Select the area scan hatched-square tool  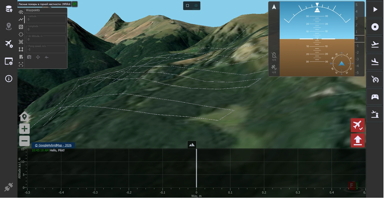pyautogui.click(x=21, y=27)
